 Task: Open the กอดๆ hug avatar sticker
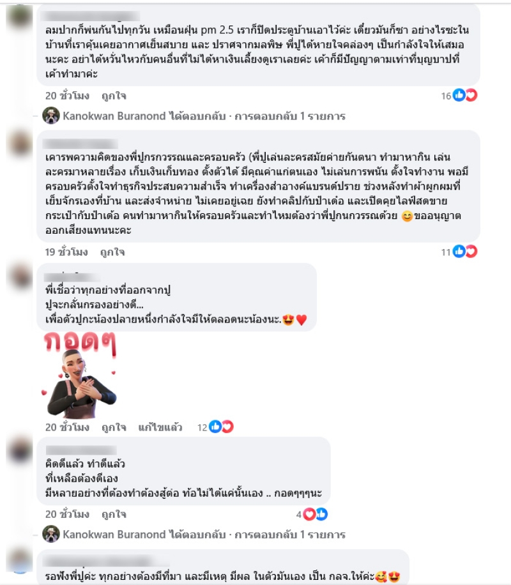[x=79, y=376]
